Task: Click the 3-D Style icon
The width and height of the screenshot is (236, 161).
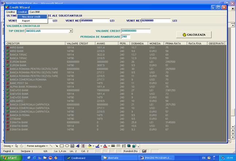Action: coord(134,146)
